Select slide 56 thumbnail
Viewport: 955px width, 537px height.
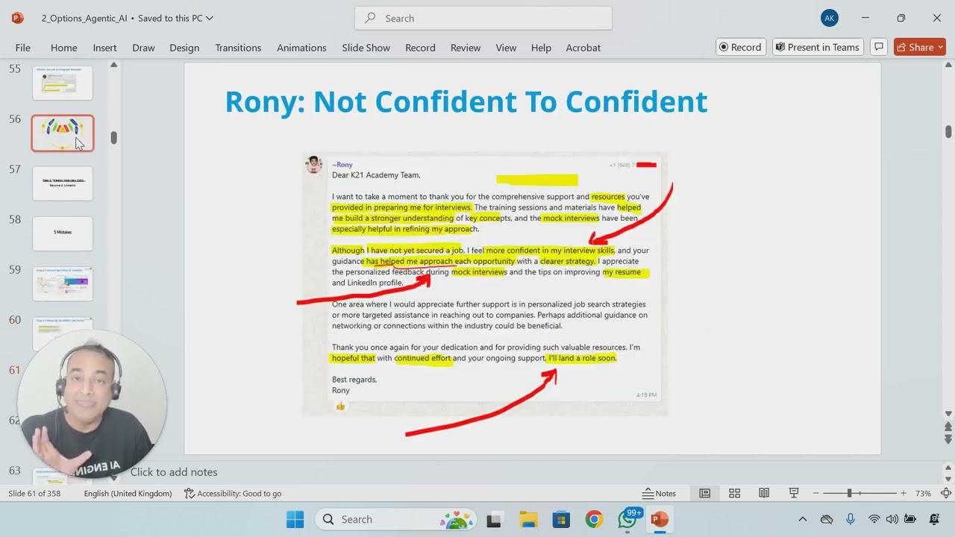(x=63, y=133)
